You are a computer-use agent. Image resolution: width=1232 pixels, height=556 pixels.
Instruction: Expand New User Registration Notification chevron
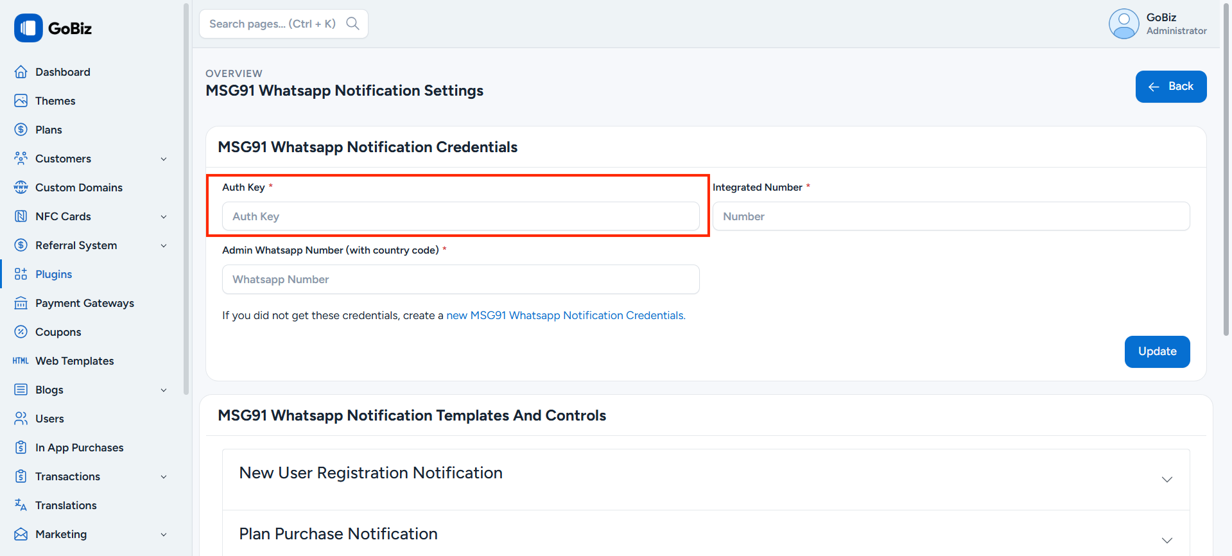(x=1167, y=480)
